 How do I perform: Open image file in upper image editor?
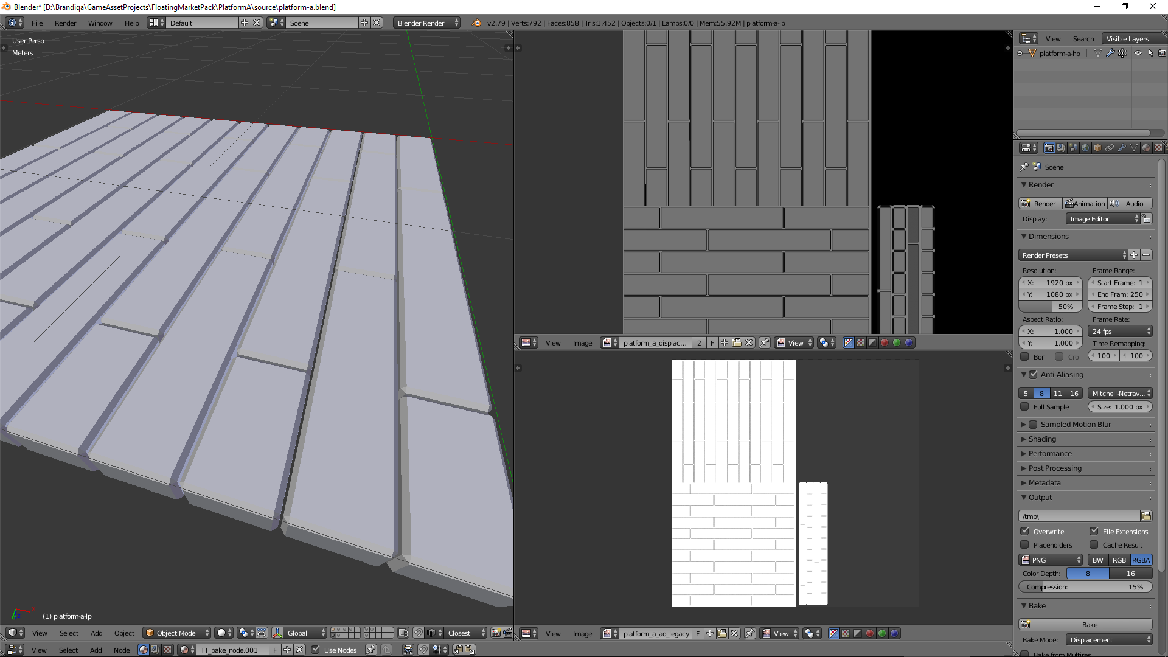coord(737,343)
